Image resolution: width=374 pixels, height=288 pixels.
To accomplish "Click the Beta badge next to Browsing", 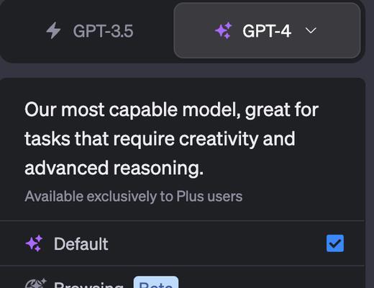I will point(156,282).
